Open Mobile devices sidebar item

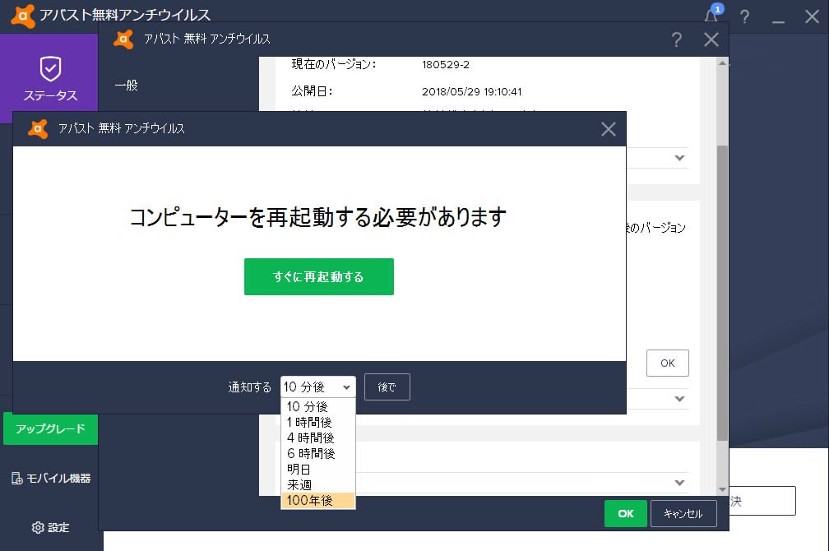[x=51, y=478]
